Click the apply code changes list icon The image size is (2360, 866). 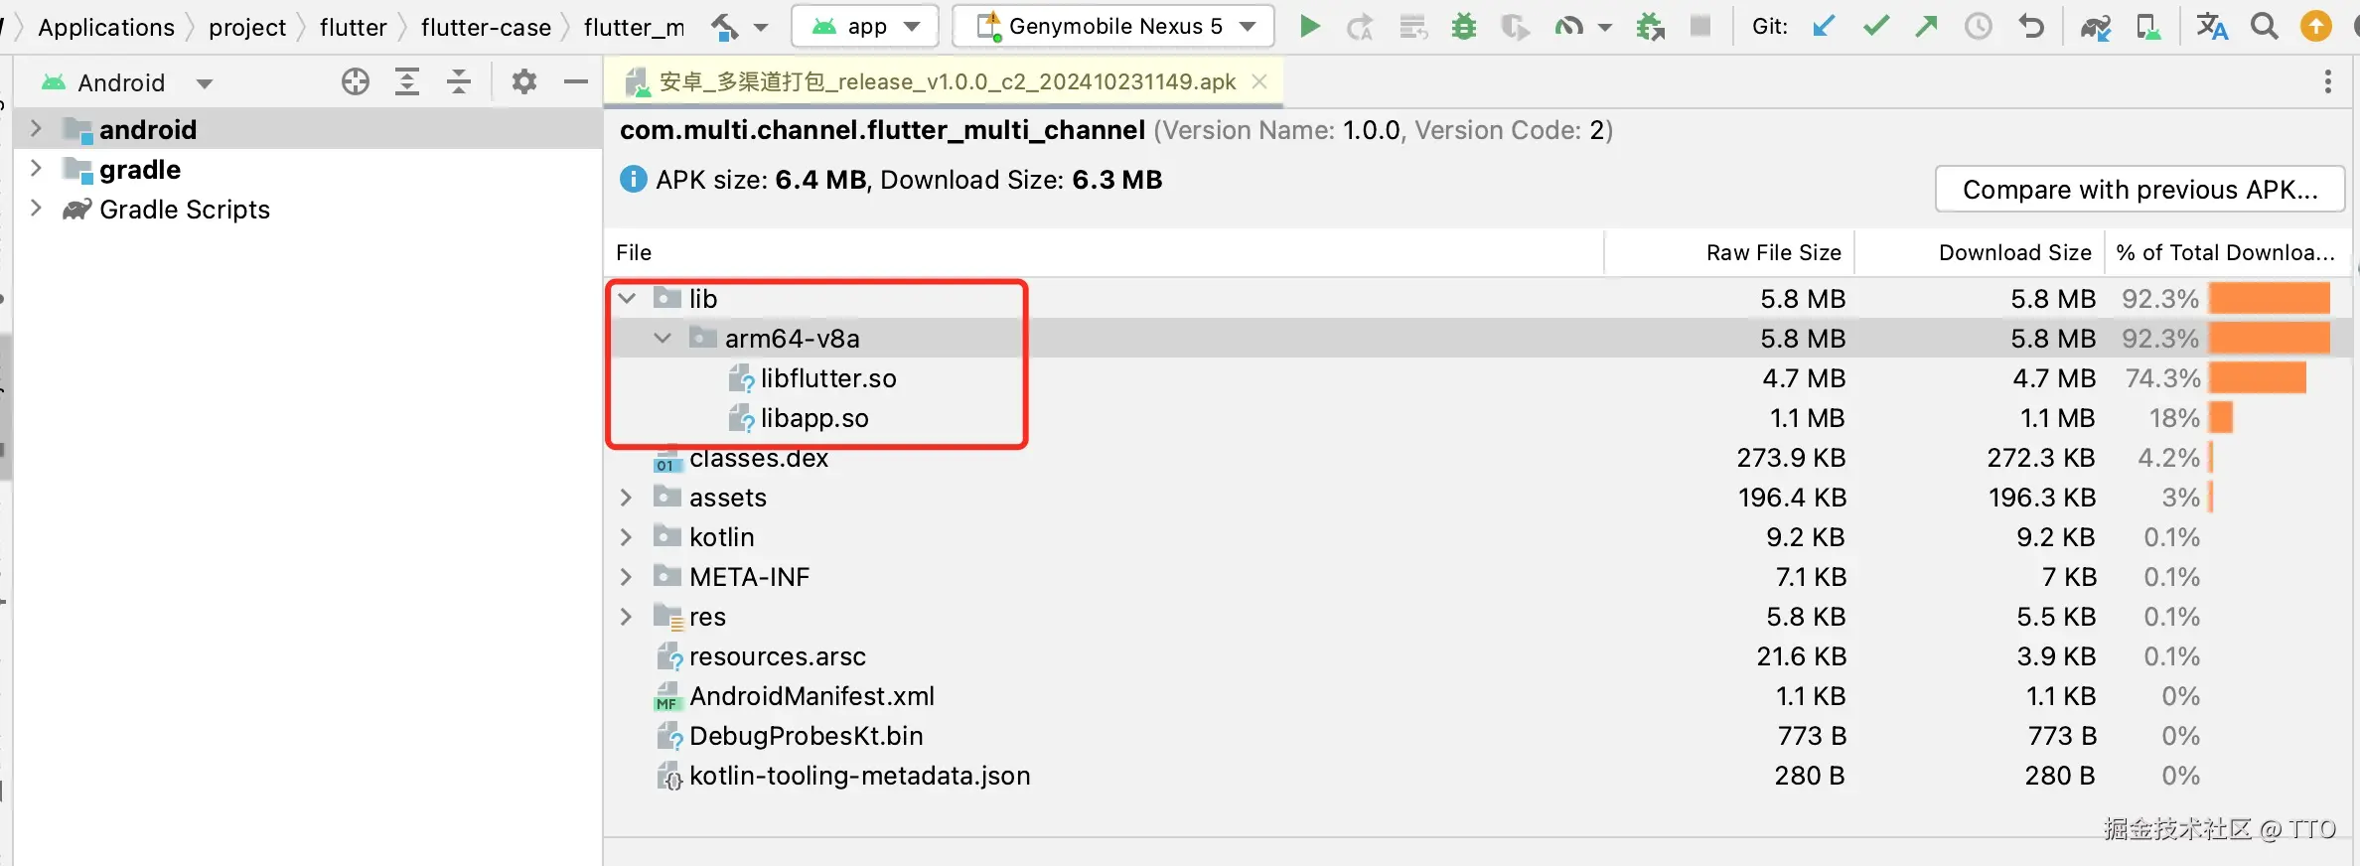coord(1412,27)
